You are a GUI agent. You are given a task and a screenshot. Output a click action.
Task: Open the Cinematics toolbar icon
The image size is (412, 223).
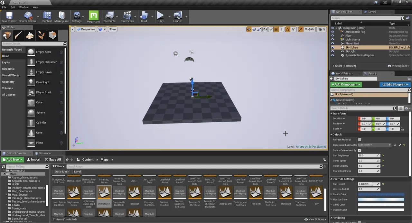[127, 17]
